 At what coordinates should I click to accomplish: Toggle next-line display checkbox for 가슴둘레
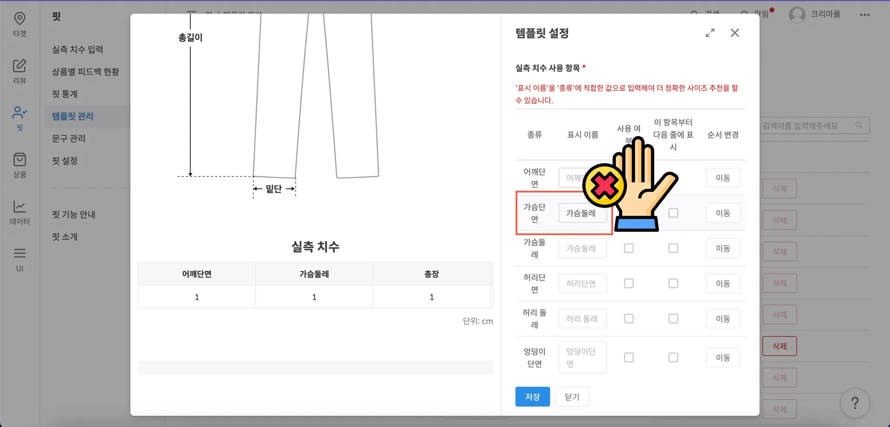coord(673,248)
